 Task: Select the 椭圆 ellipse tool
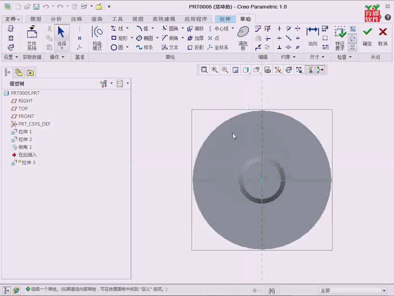(x=145, y=38)
